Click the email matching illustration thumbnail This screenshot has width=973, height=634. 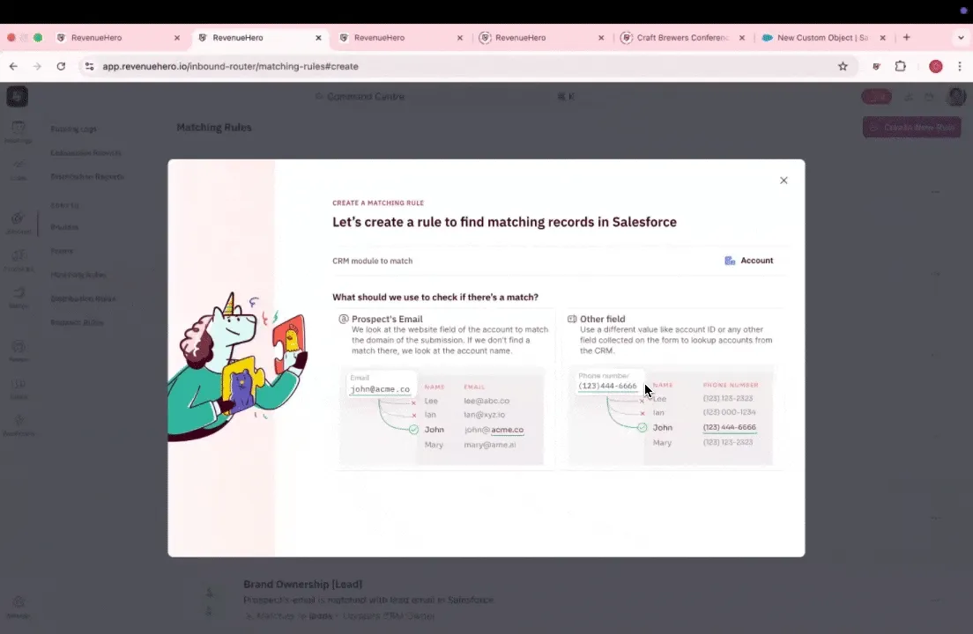point(442,416)
